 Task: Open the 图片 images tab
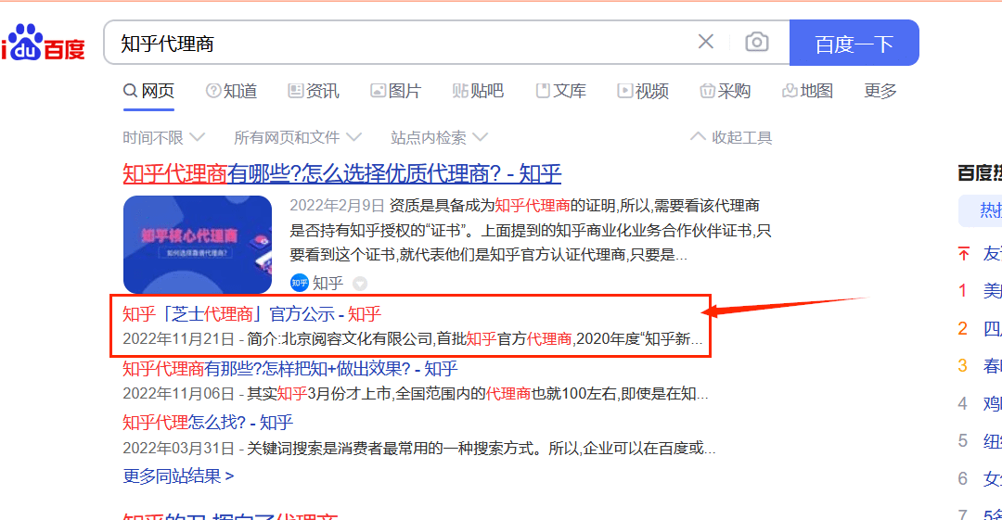[x=395, y=91]
